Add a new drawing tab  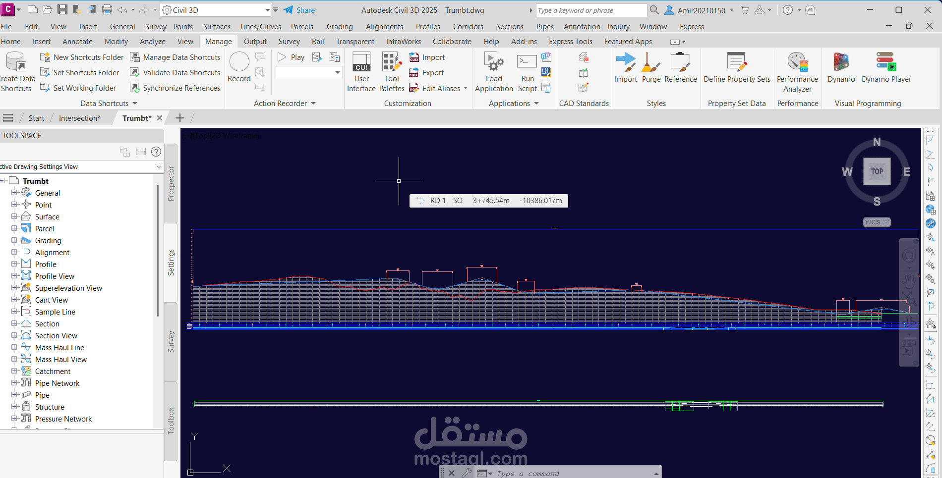(x=180, y=118)
